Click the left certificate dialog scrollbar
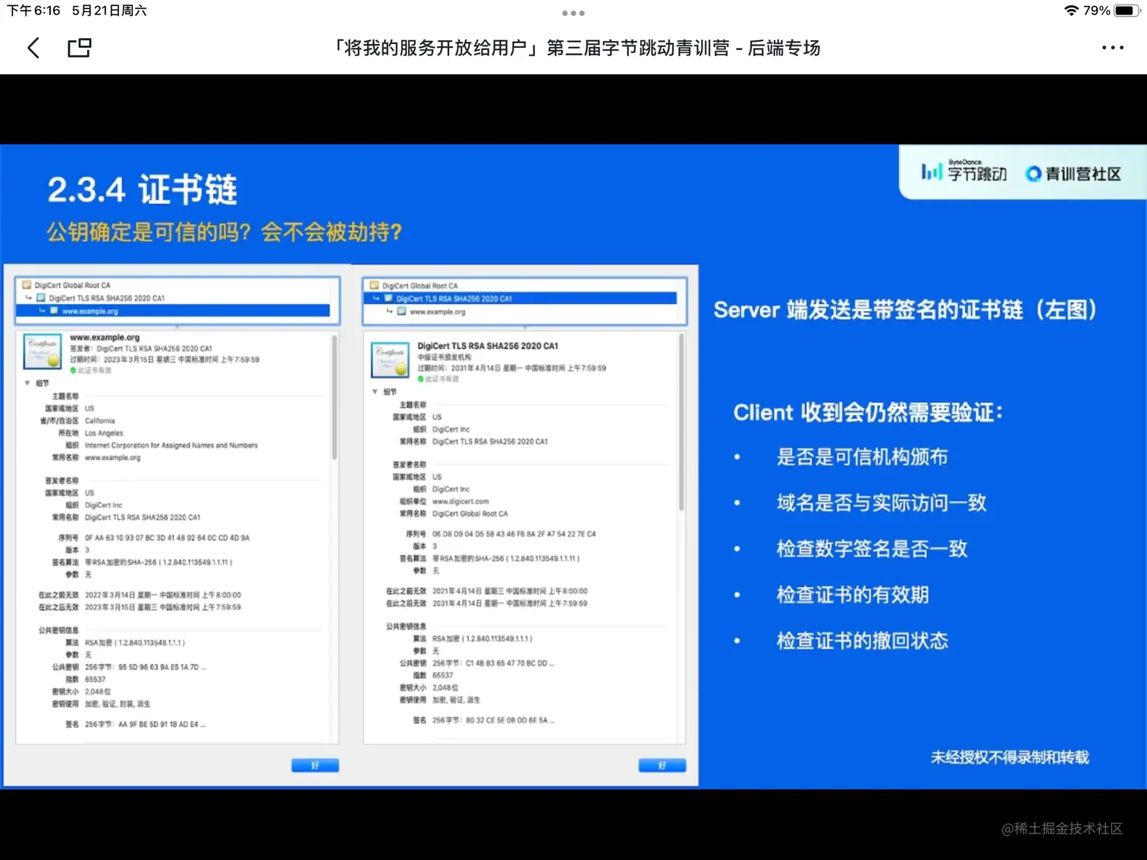 tap(334, 398)
